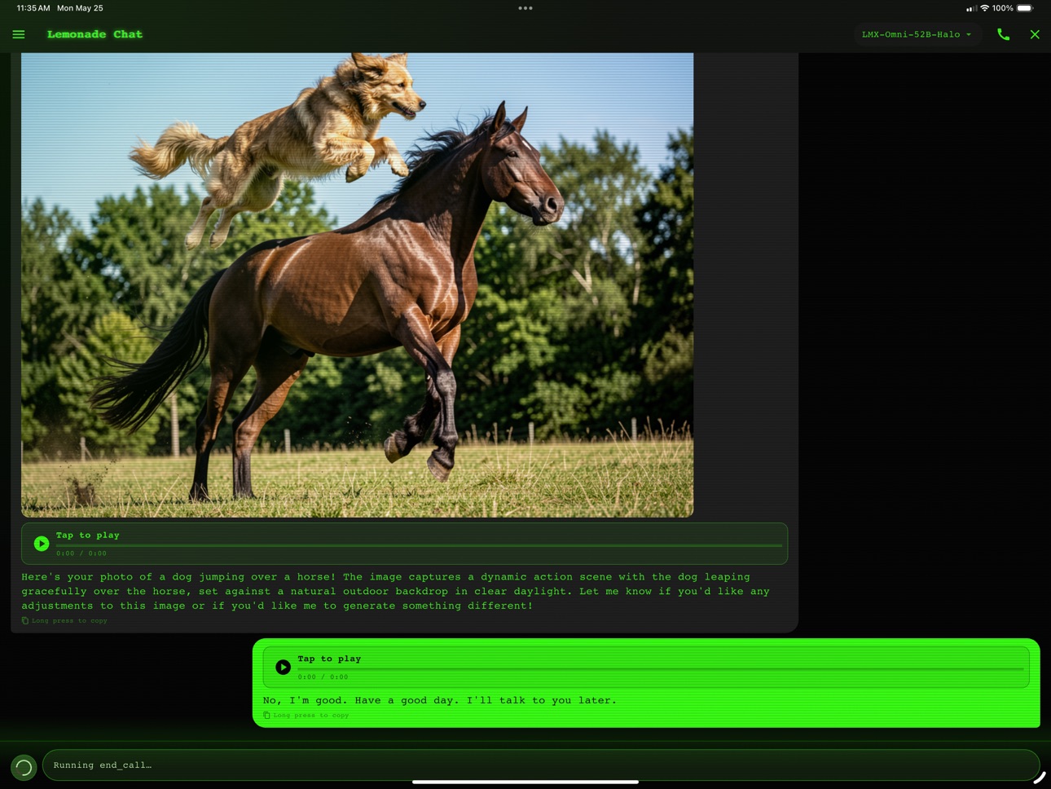This screenshot has height=789, width=1051.
Task: Click "Tap to play" in the green user message
Action: click(x=329, y=659)
